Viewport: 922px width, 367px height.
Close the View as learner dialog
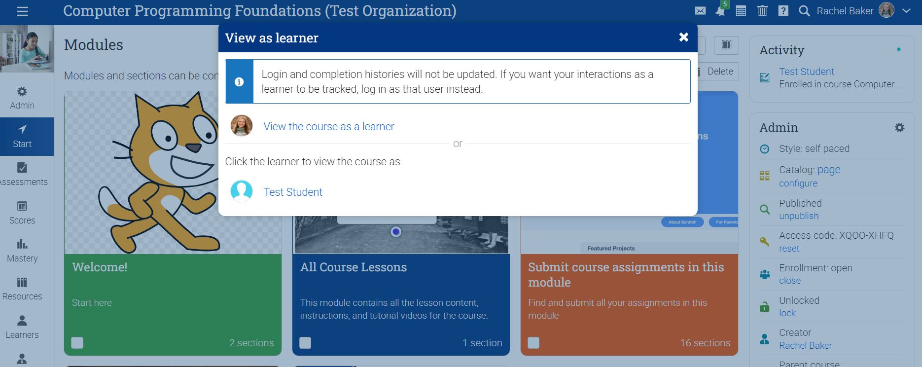(x=683, y=37)
